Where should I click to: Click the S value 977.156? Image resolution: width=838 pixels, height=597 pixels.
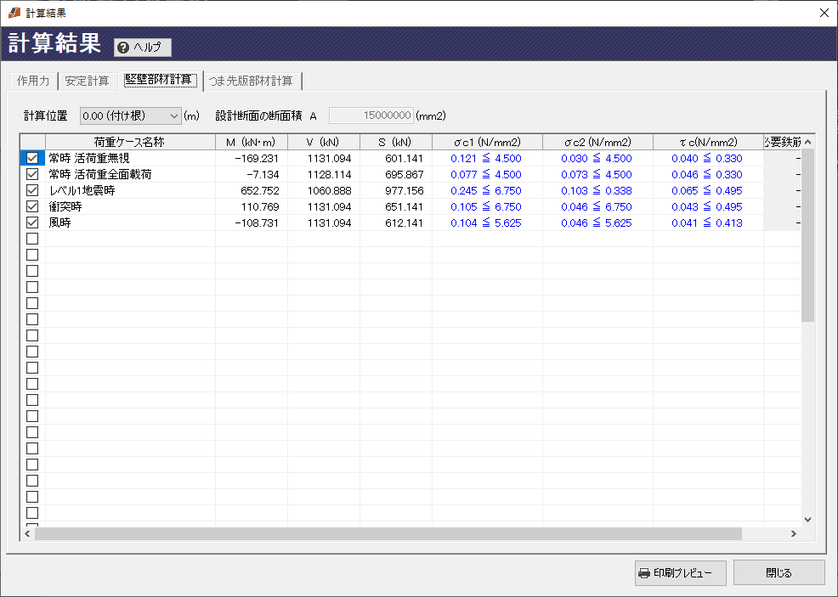(404, 190)
